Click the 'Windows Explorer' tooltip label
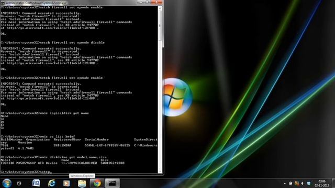Viewport: 335px width, 188px height. [x=82, y=176]
